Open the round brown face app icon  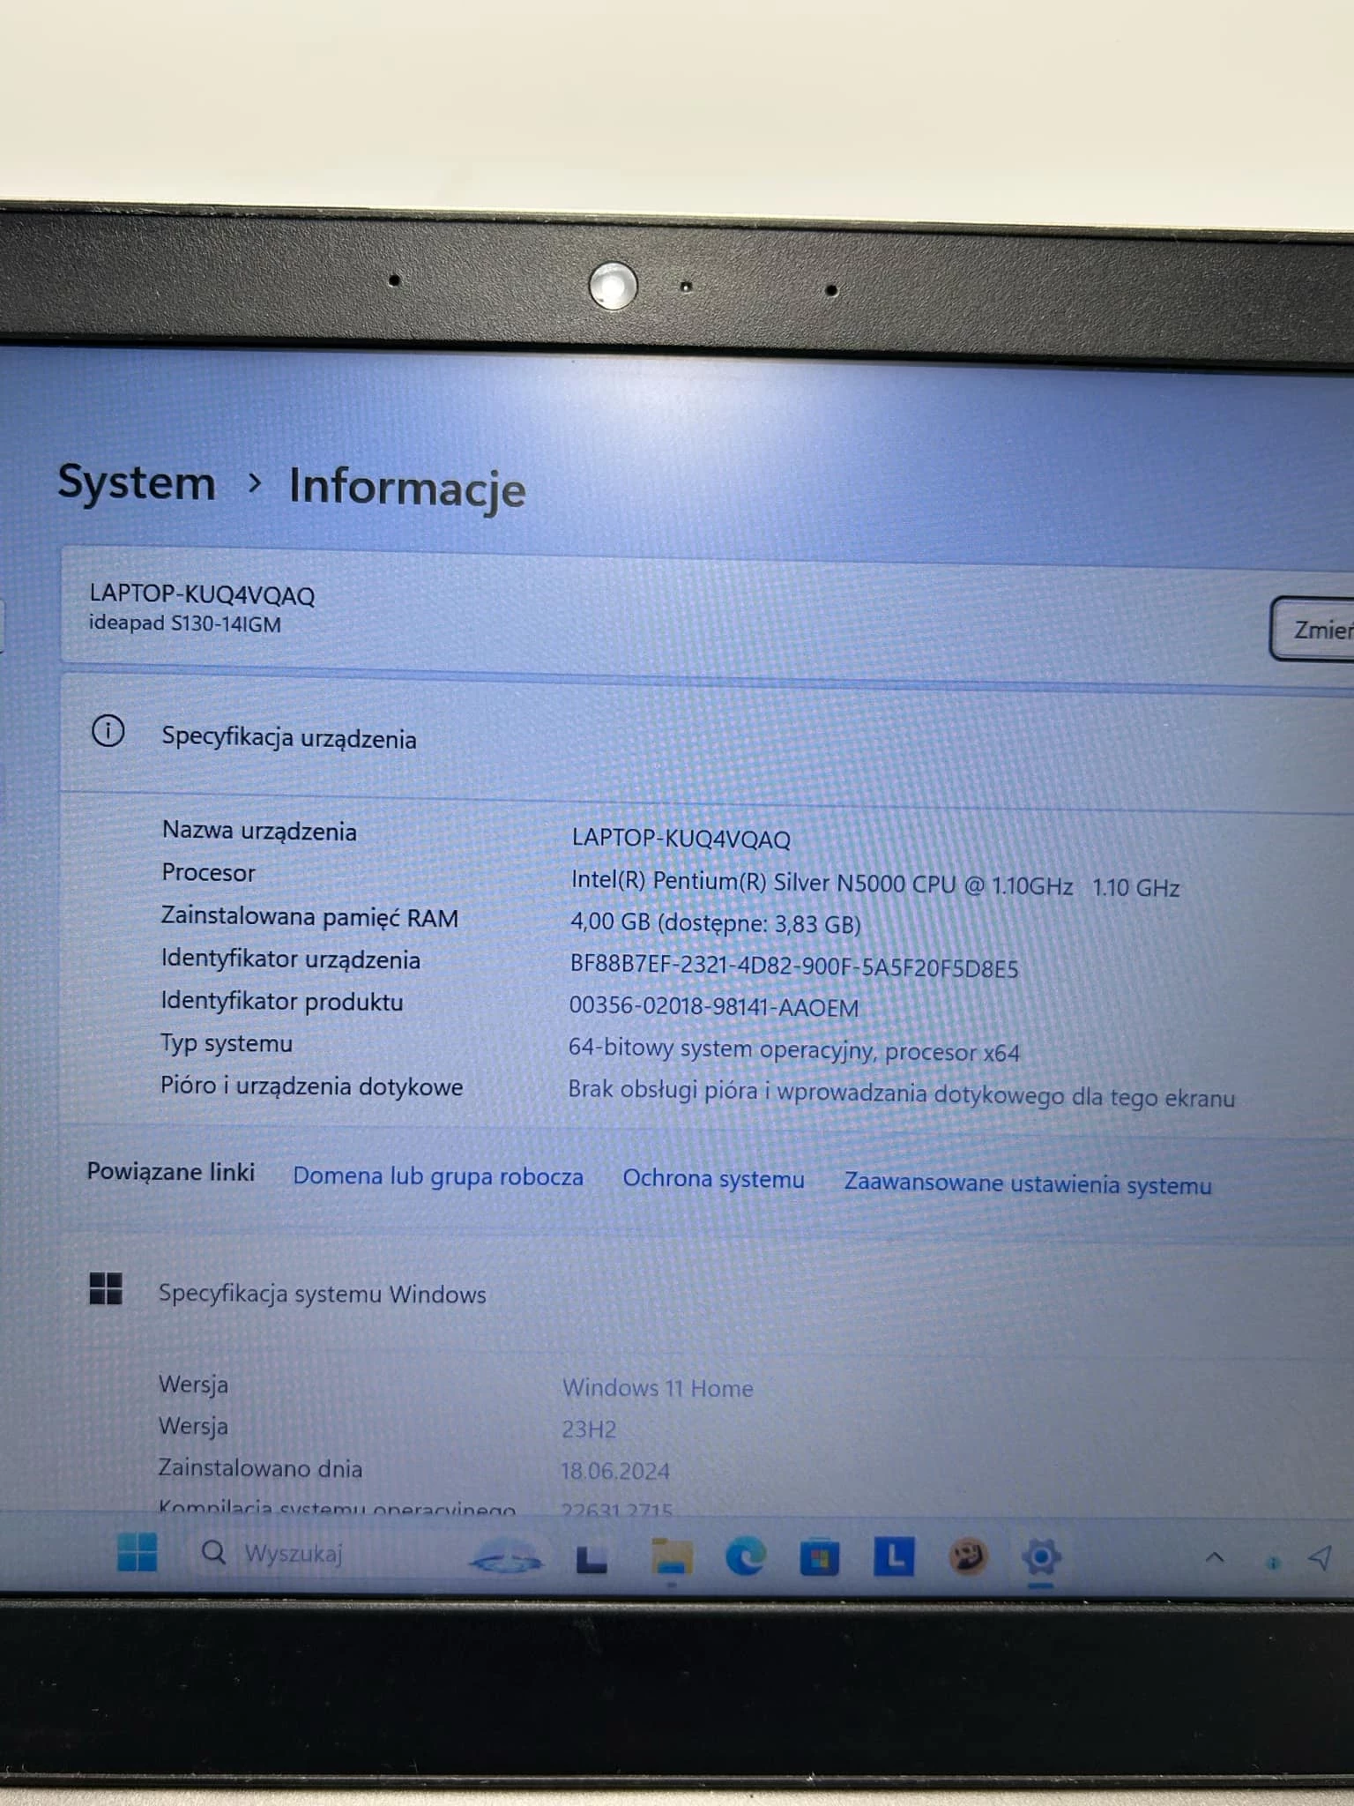point(967,1557)
